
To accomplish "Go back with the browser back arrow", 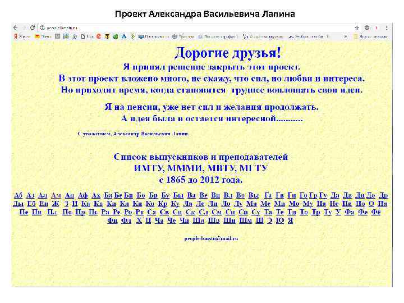I will point(16,27).
